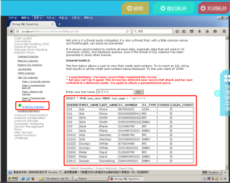Open Cross-Site Scripting (XSS) category

[x=32, y=44]
